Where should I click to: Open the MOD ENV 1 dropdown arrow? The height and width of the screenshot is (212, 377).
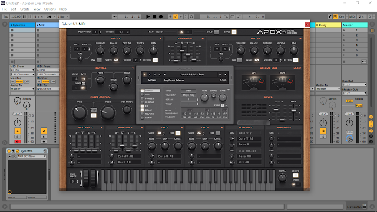point(102,128)
